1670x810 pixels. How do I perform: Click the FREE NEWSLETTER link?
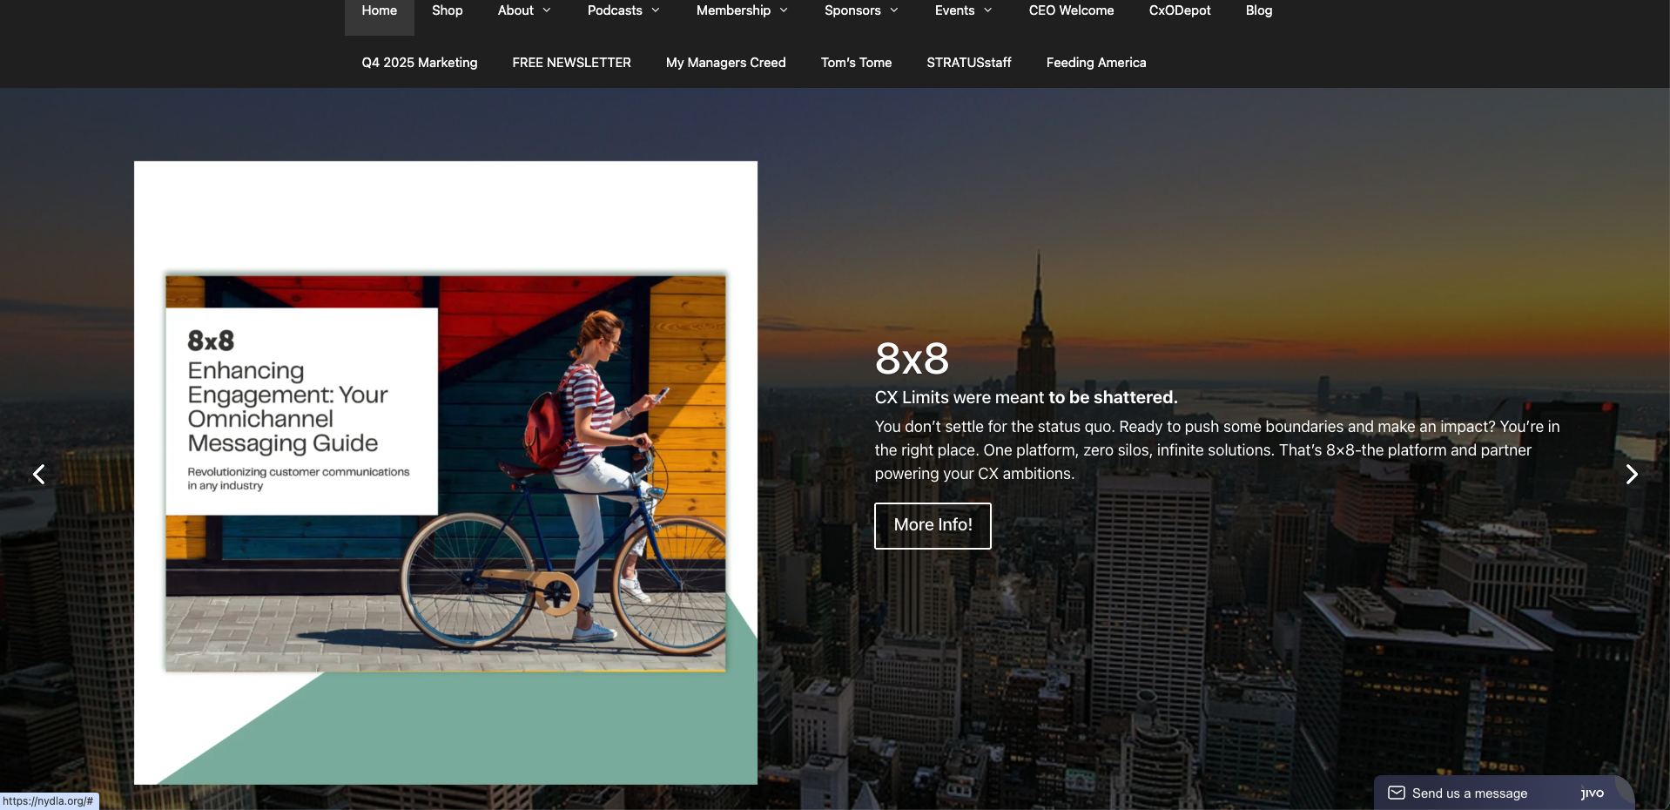(x=571, y=63)
